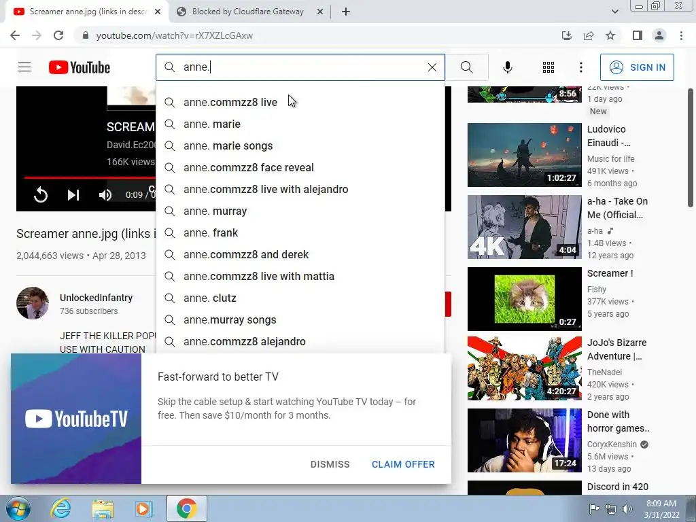
Task: Bookmark this tab with star icon
Action: pos(610,35)
